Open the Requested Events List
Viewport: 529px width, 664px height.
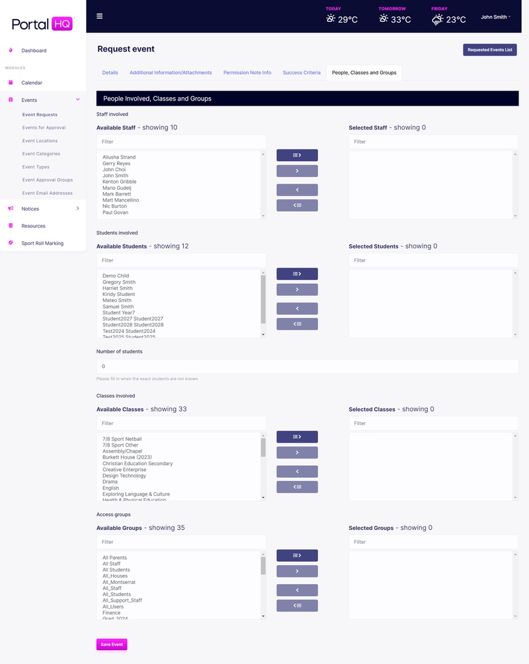[x=489, y=50]
